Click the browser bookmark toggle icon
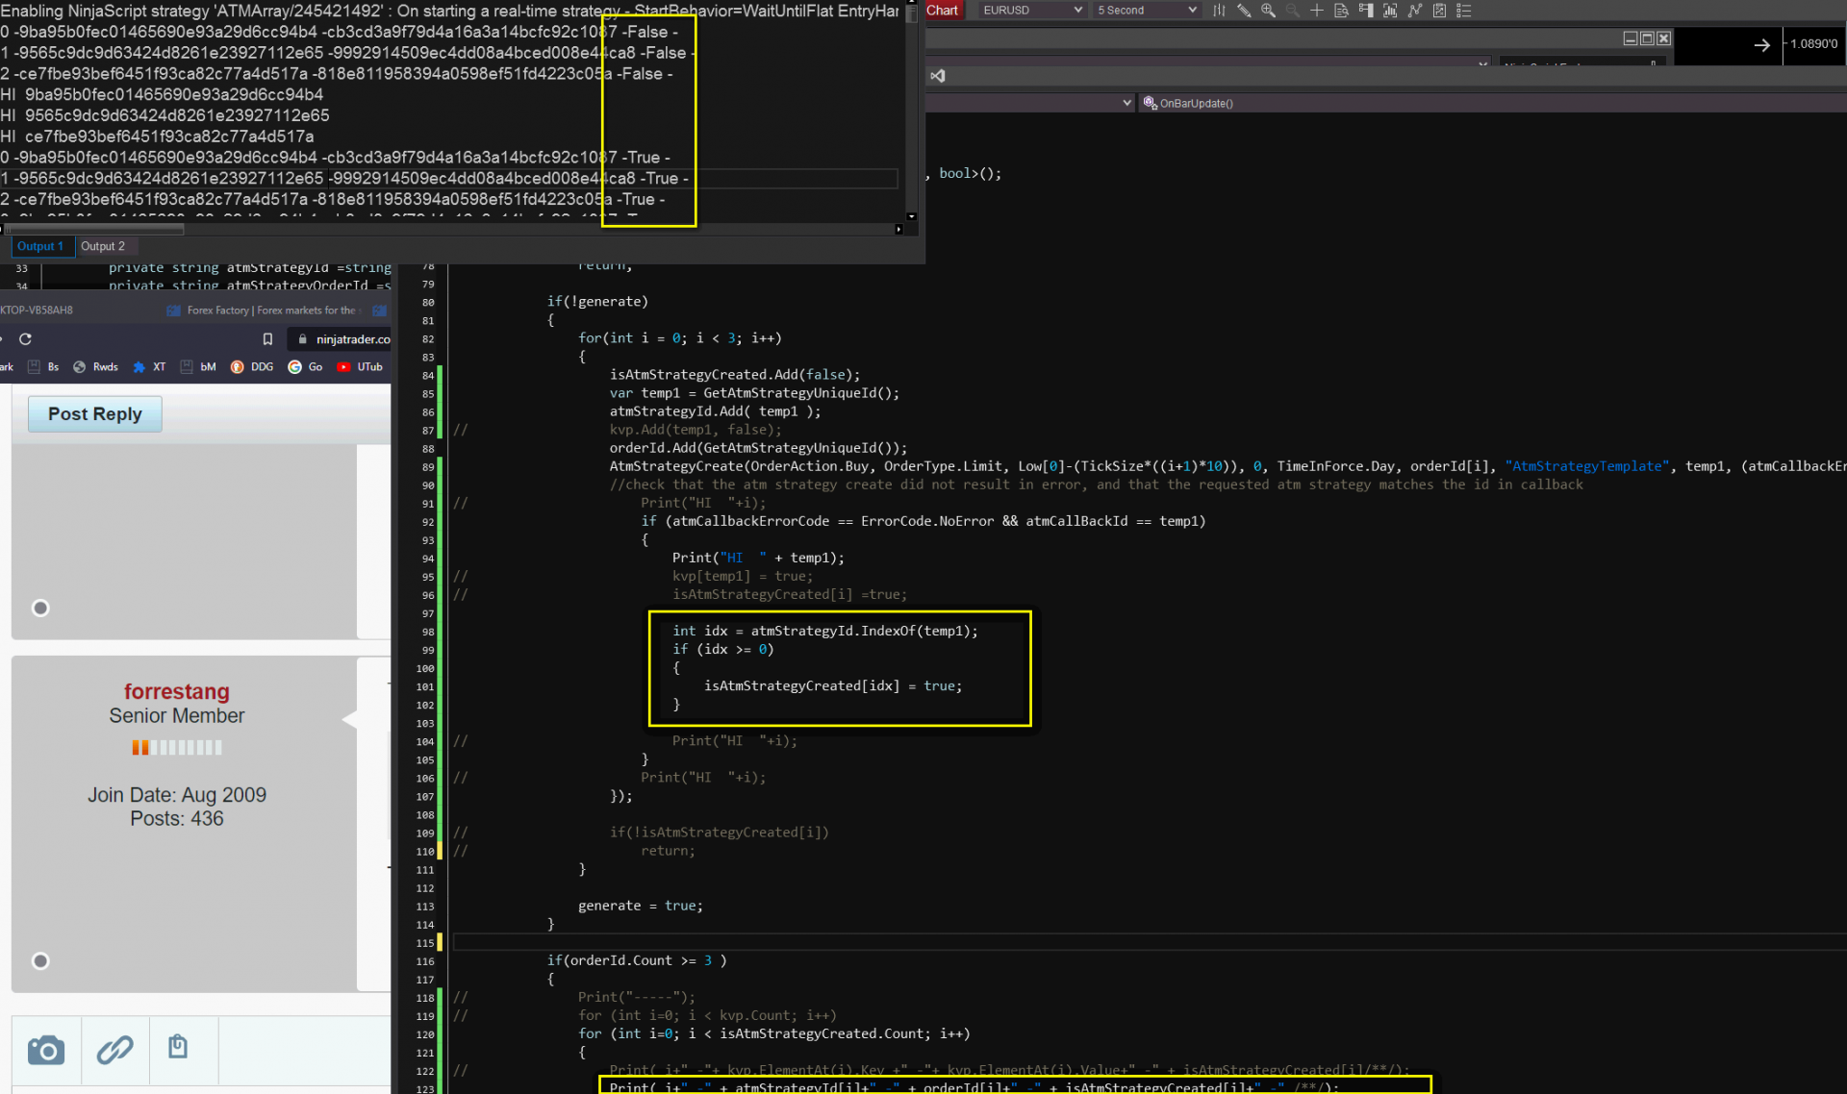1847x1094 pixels. coord(267,339)
